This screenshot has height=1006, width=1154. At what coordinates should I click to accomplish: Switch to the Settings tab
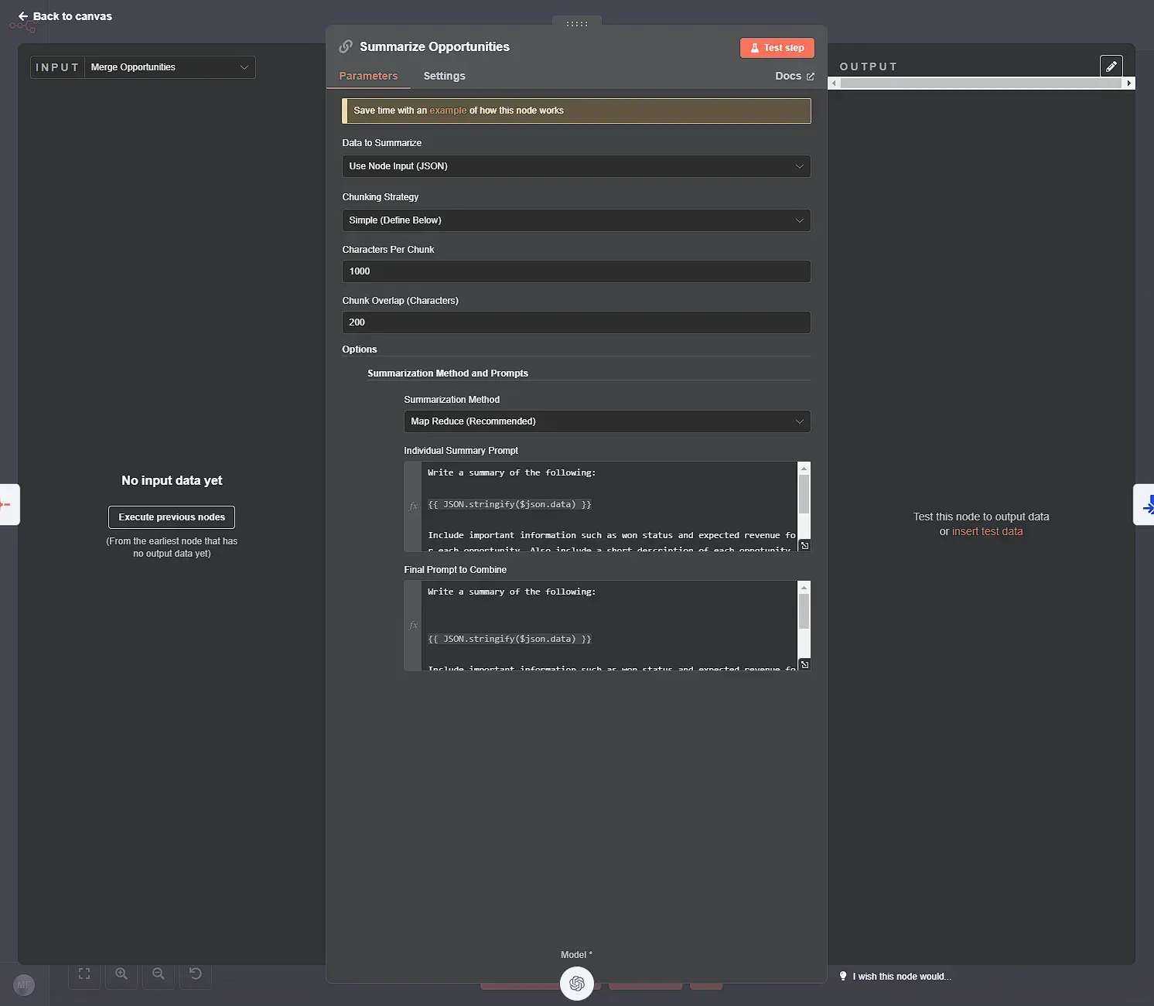[444, 76]
